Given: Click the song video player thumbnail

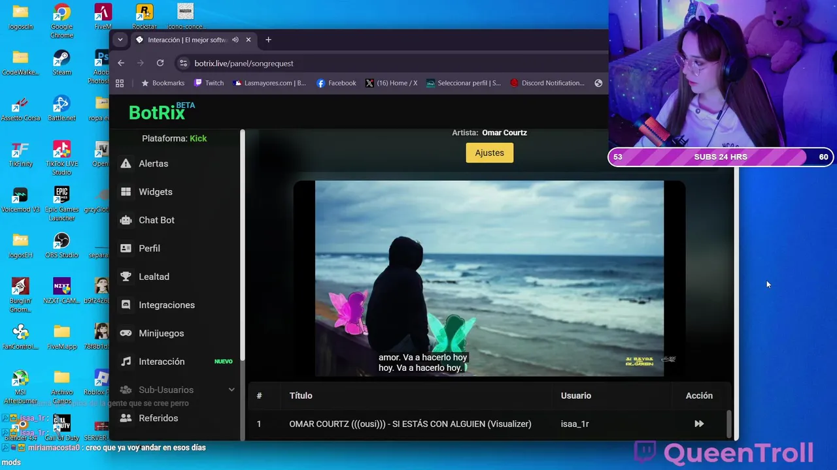Looking at the screenshot, I should 489,278.
